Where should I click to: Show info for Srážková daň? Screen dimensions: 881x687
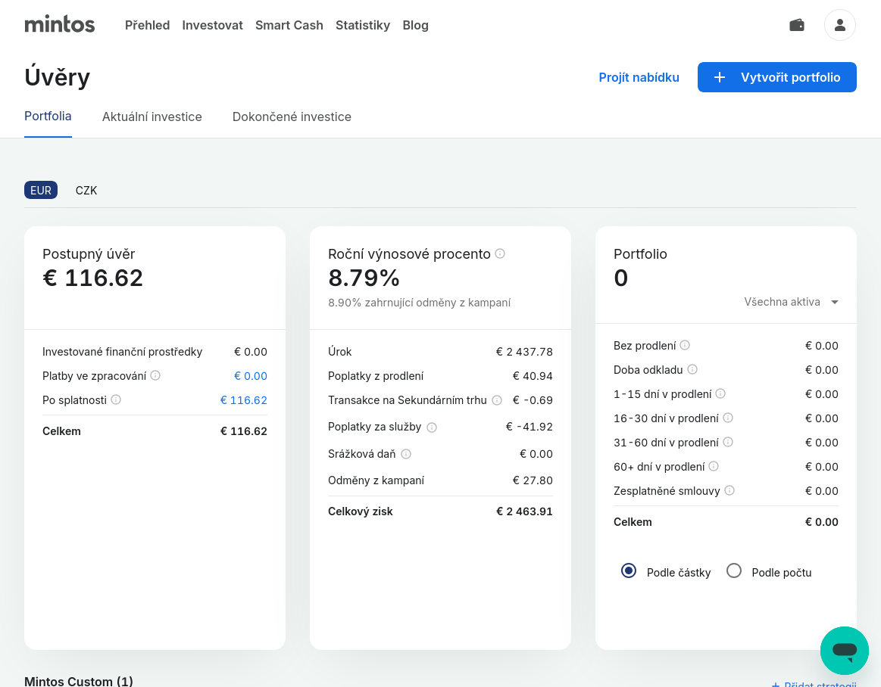[406, 454]
